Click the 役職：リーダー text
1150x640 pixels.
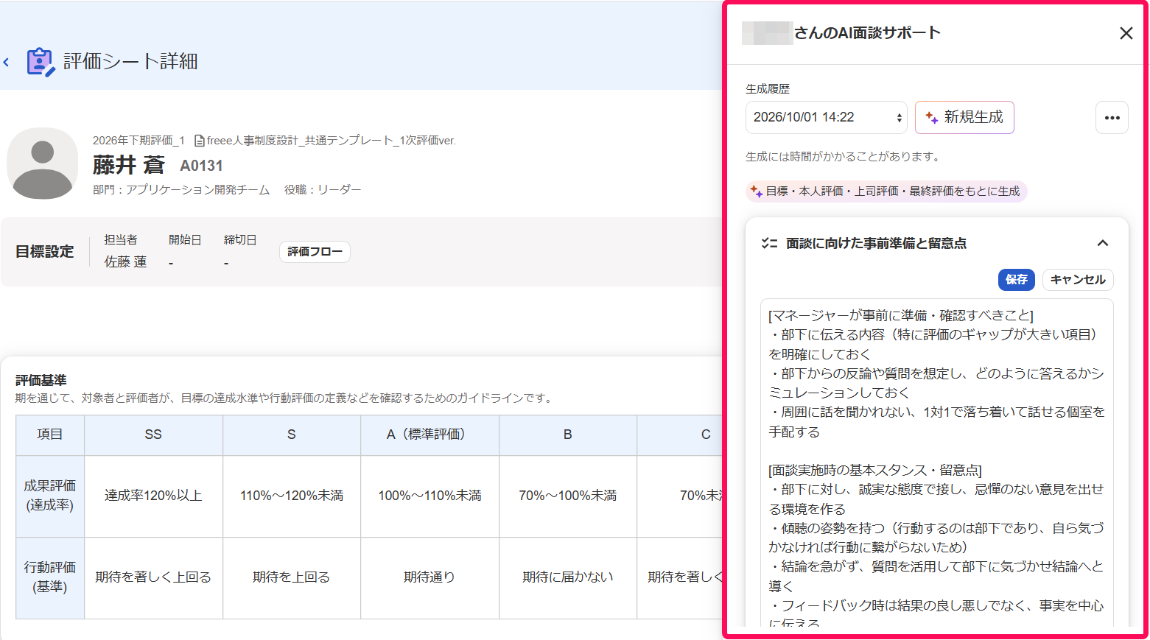323,190
